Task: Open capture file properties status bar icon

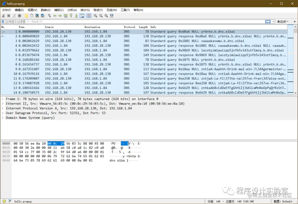Action: point(10,201)
